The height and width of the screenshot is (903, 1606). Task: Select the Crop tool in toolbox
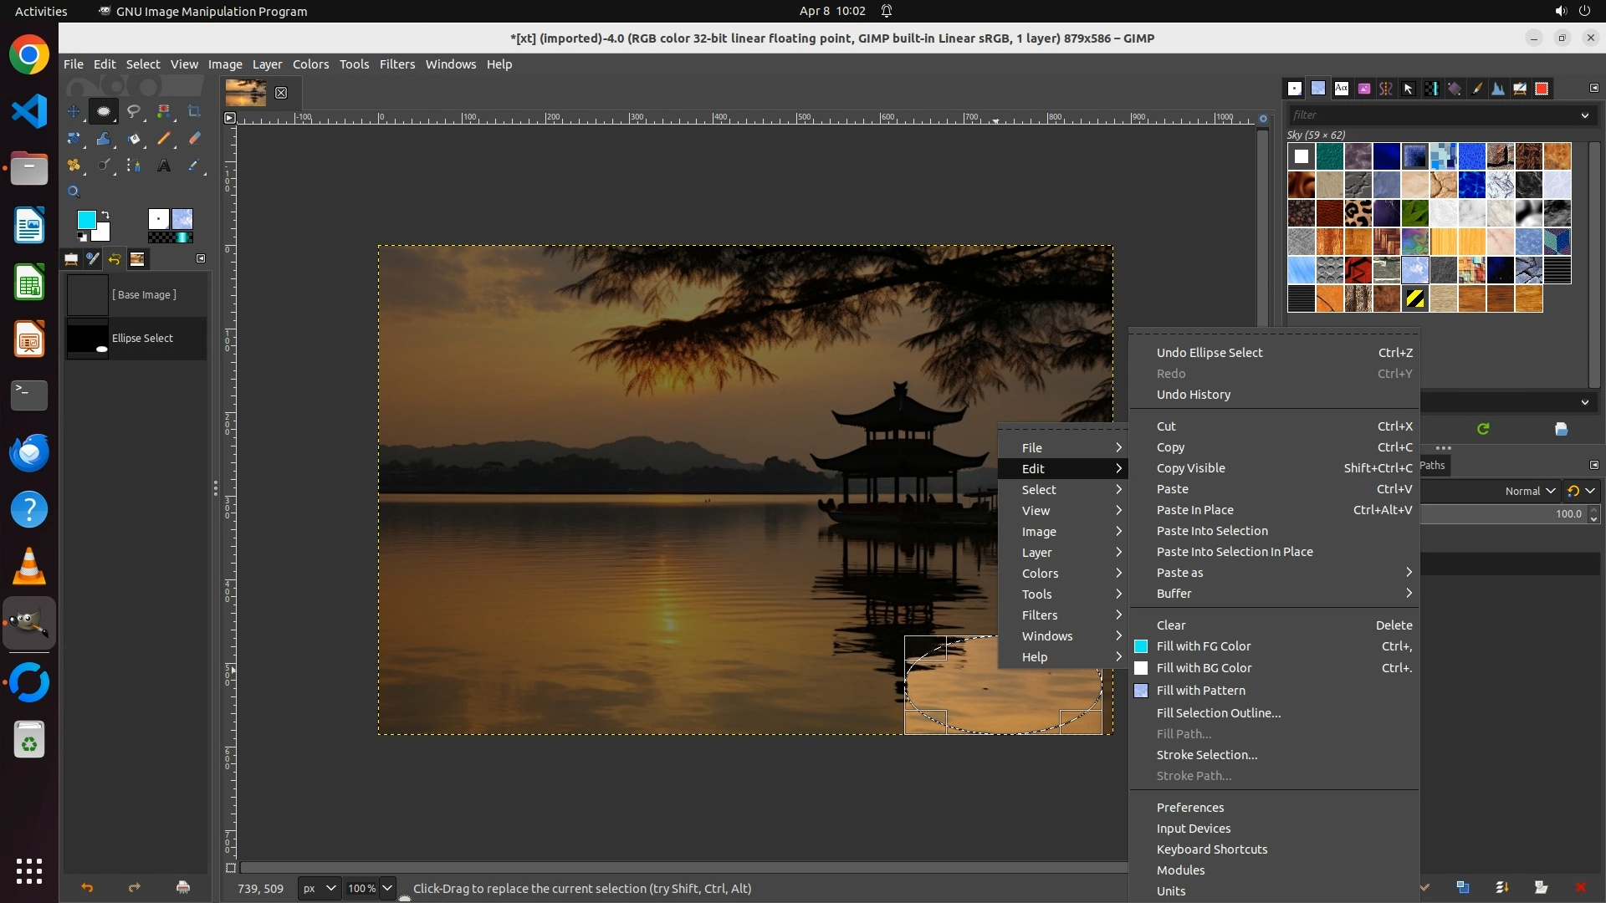194,111
